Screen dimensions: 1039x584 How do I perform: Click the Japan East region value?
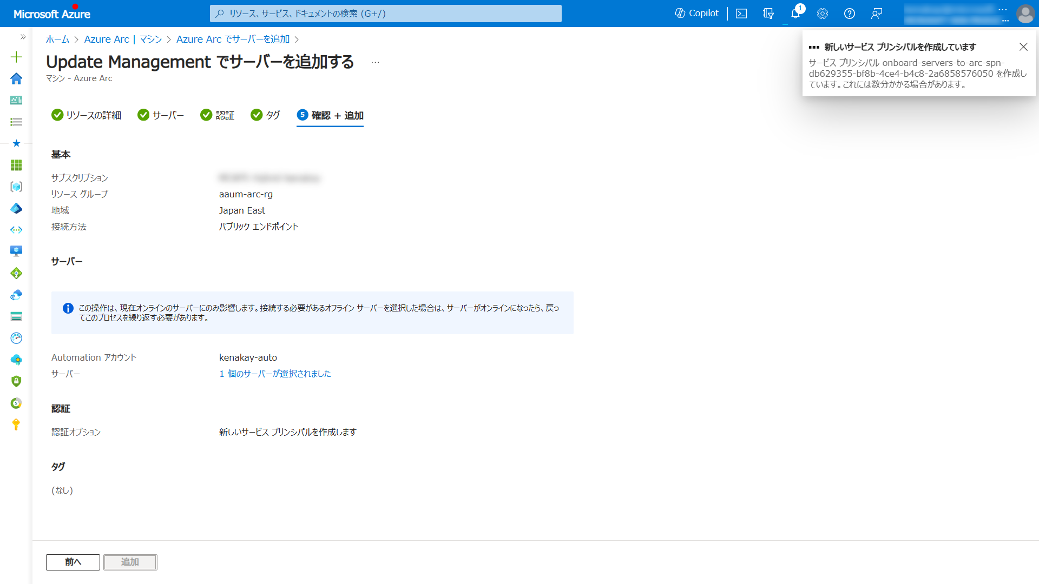(242, 210)
